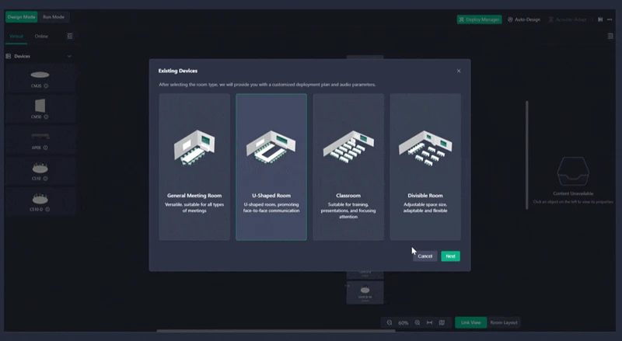Image resolution: width=622 pixels, height=341 pixels.
Task: Open the Online tab
Action: [41, 36]
